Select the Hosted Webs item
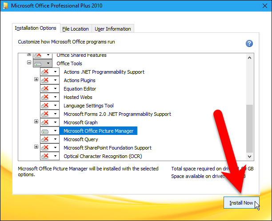 coord(78,97)
